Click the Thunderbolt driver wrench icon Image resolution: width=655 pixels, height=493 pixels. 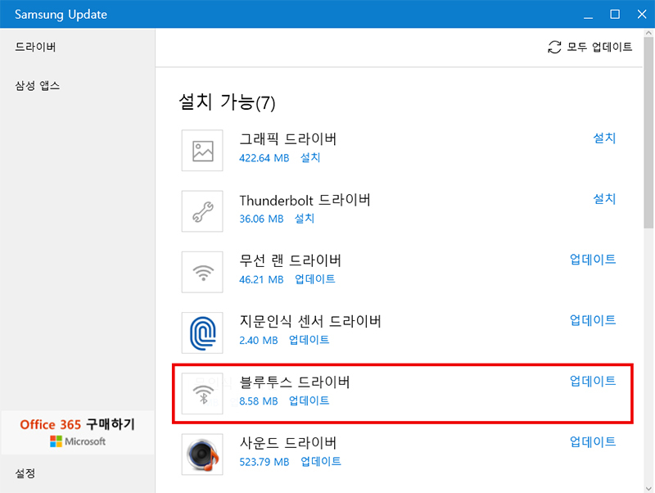(x=202, y=211)
